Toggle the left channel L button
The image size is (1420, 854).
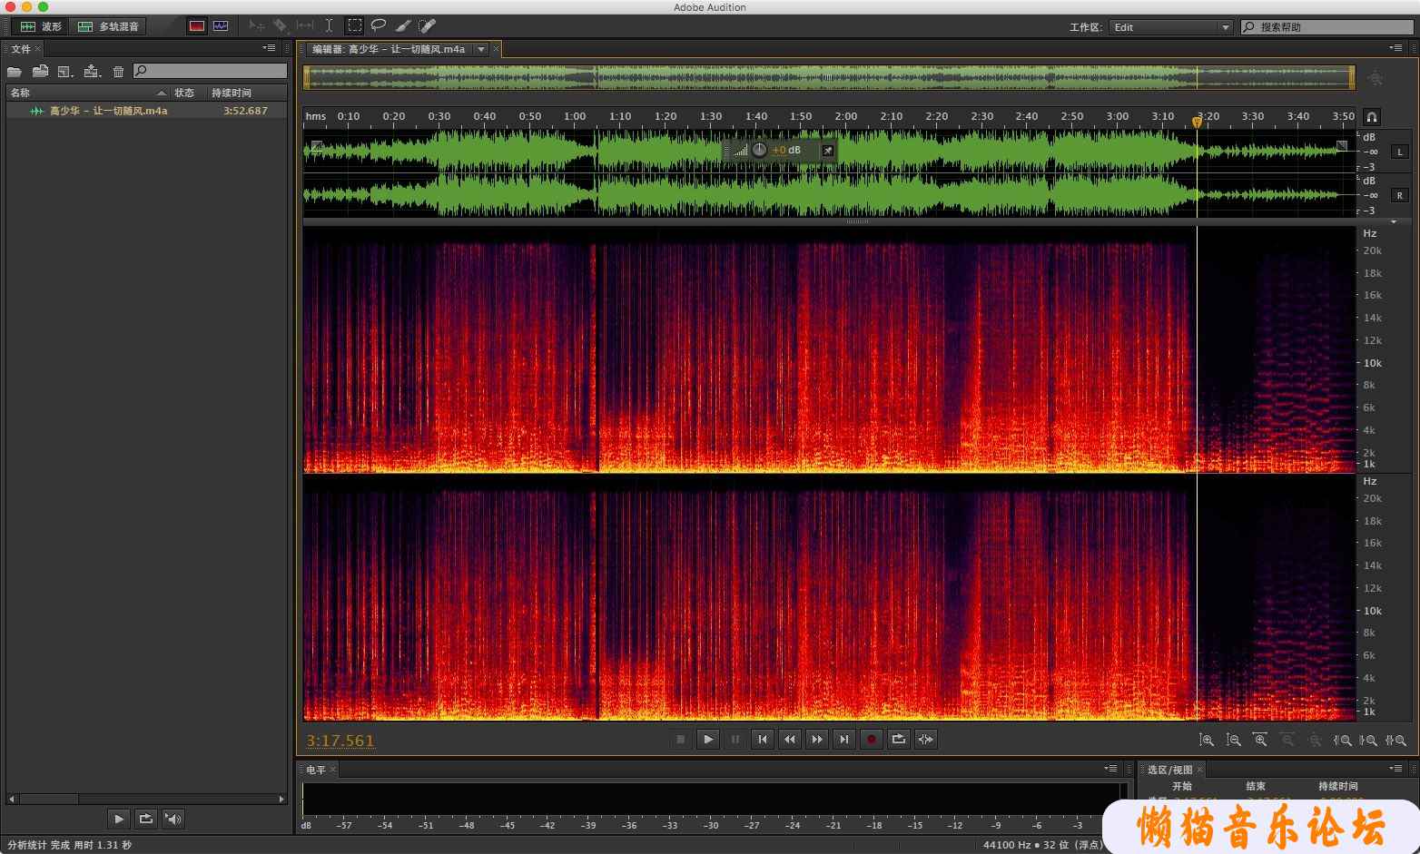1399,152
